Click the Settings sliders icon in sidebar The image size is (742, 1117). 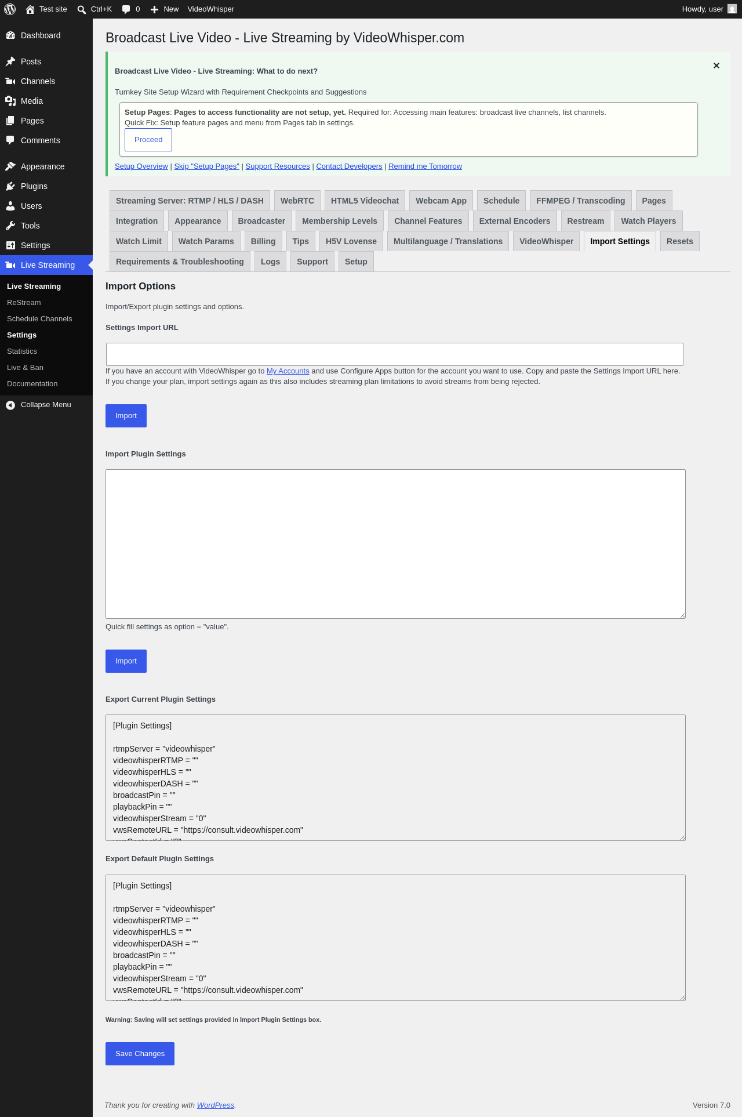tap(10, 245)
